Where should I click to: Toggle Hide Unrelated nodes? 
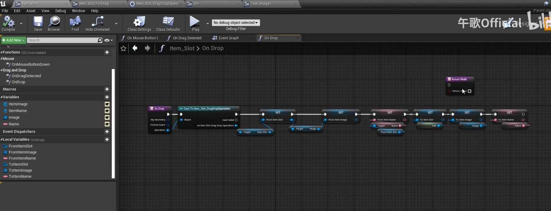pos(97,24)
